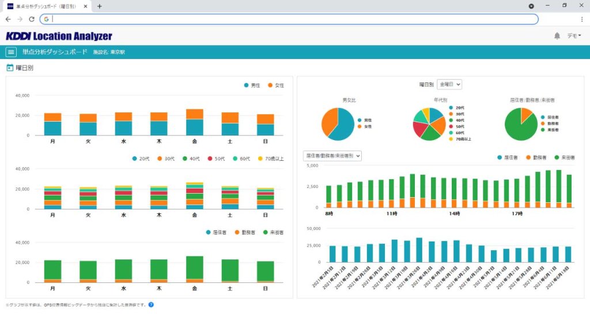Click the 単点分析ダッシュボード header title
The image size is (590, 317).
pos(55,52)
